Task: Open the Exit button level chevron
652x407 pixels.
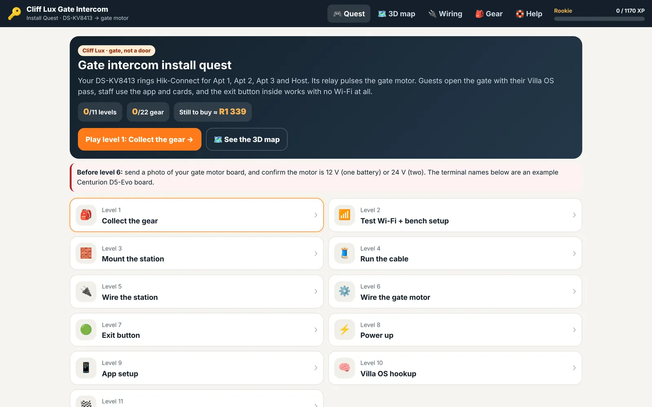Action: click(316, 330)
